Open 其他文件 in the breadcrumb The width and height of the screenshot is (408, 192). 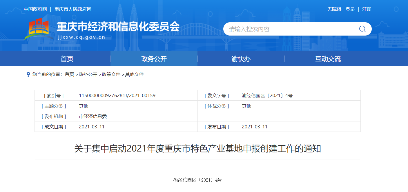134,75
